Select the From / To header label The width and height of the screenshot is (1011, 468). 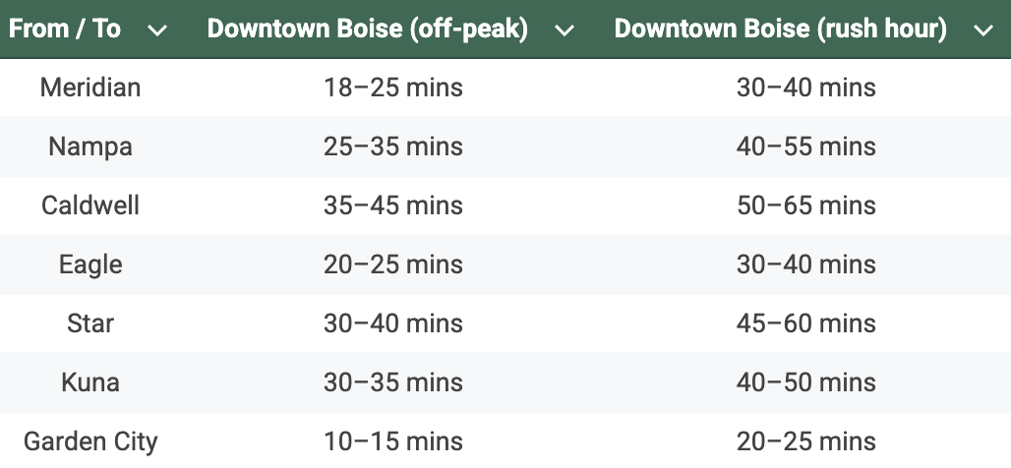tap(65, 29)
